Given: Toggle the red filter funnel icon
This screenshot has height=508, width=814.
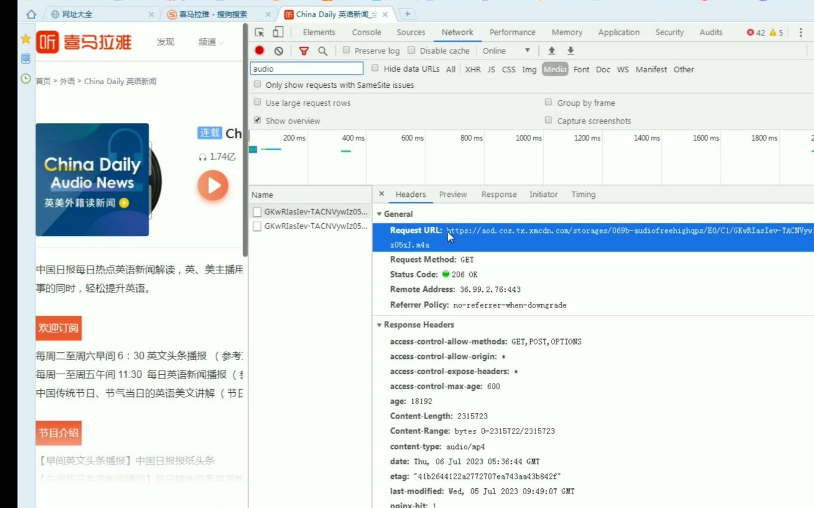Looking at the screenshot, I should 304,51.
